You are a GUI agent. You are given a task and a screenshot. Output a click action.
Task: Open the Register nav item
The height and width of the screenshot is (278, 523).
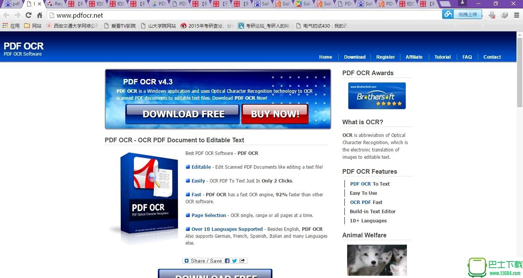point(385,57)
